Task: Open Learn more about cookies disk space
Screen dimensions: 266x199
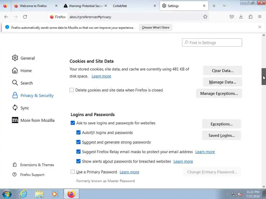Action: pos(101,76)
